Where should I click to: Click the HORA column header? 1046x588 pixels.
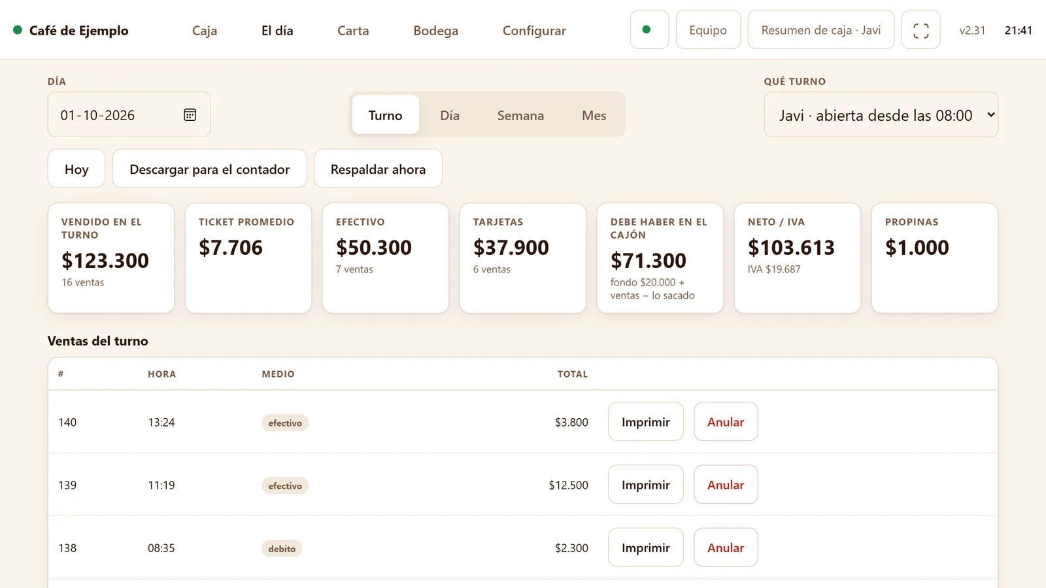pyautogui.click(x=161, y=374)
